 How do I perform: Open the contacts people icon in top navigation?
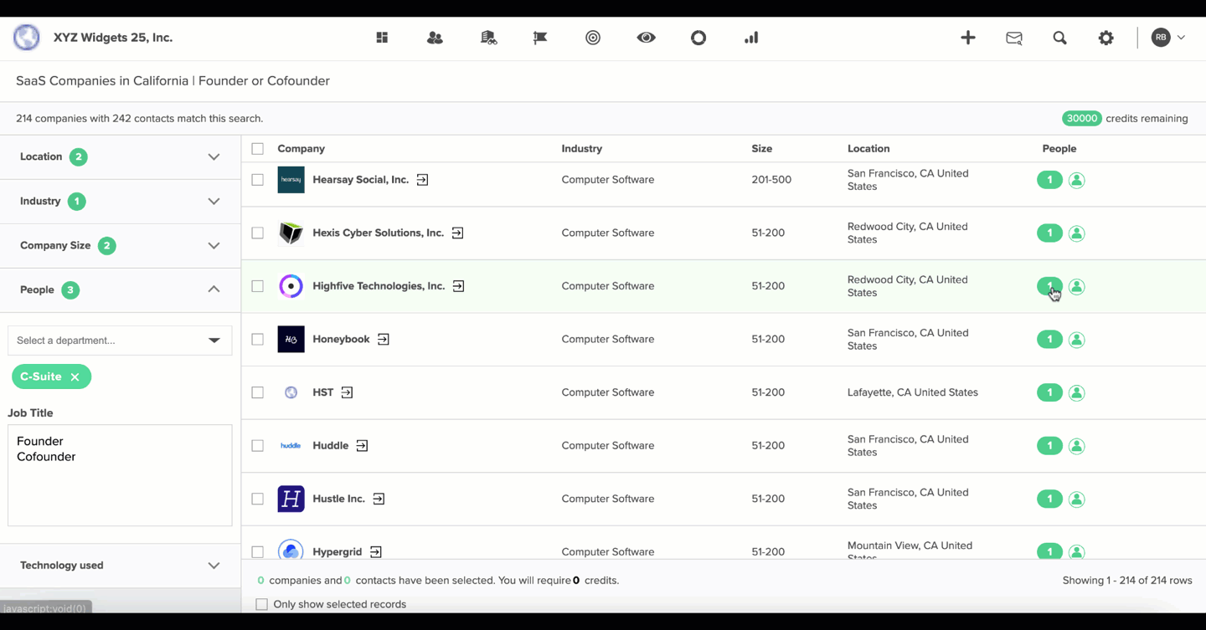[435, 38]
